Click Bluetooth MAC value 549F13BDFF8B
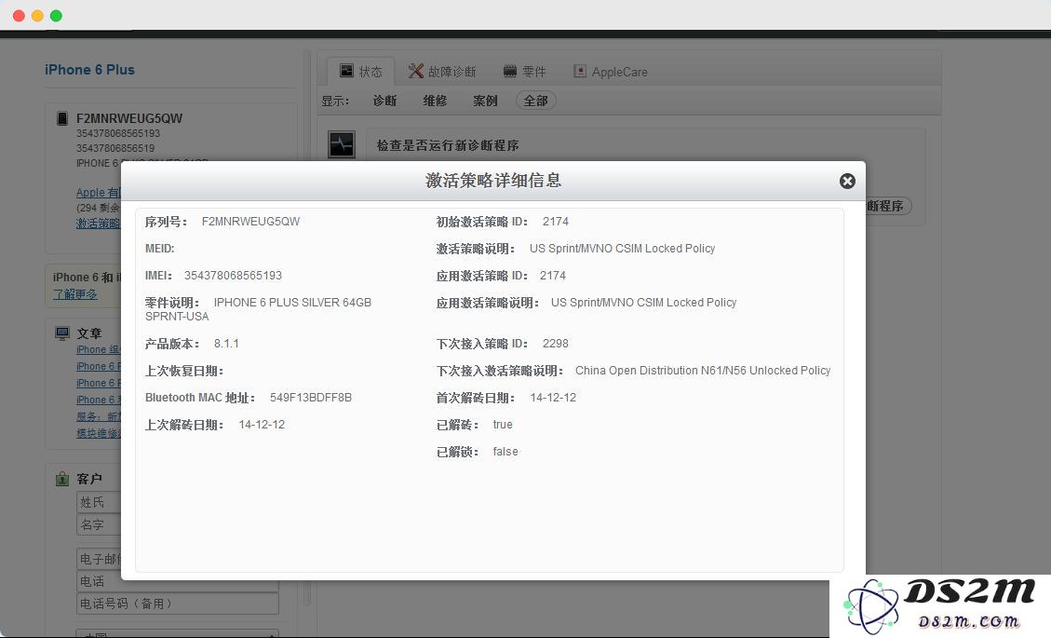 [311, 397]
